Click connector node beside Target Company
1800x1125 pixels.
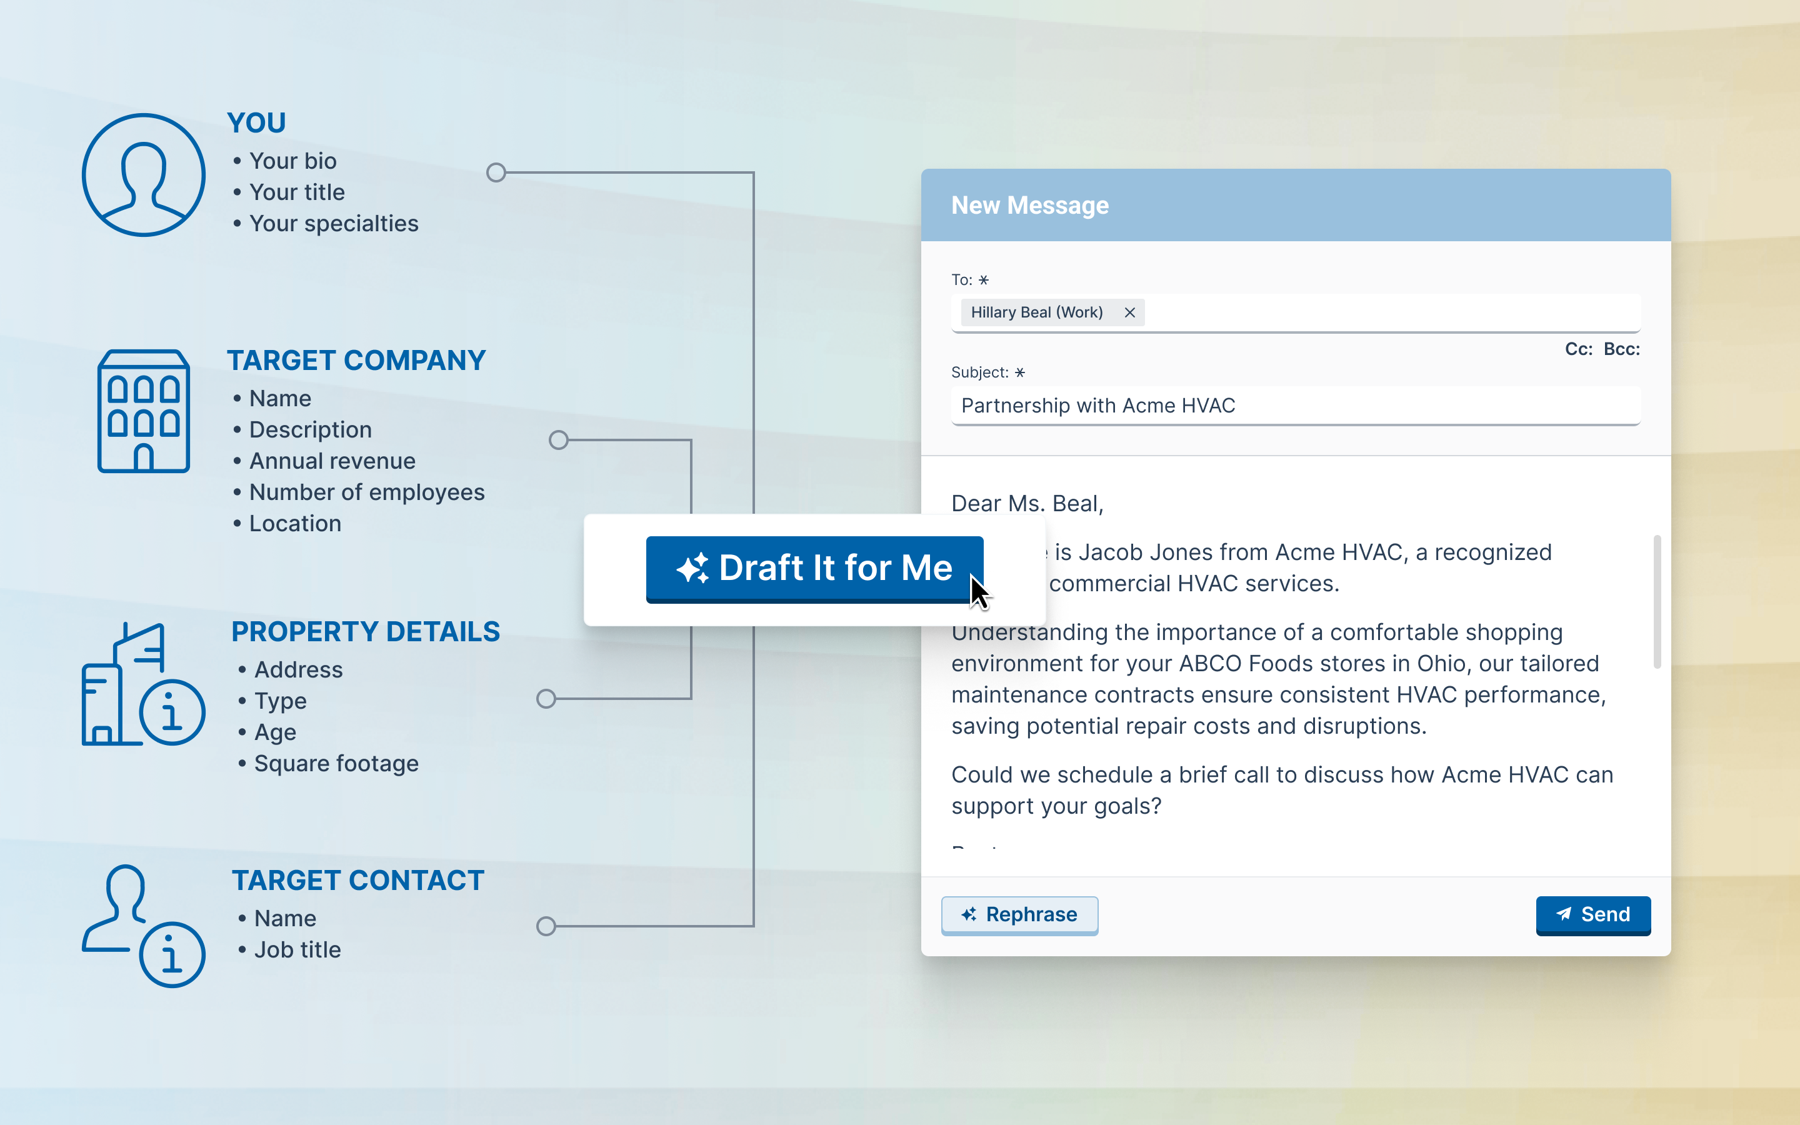559,440
